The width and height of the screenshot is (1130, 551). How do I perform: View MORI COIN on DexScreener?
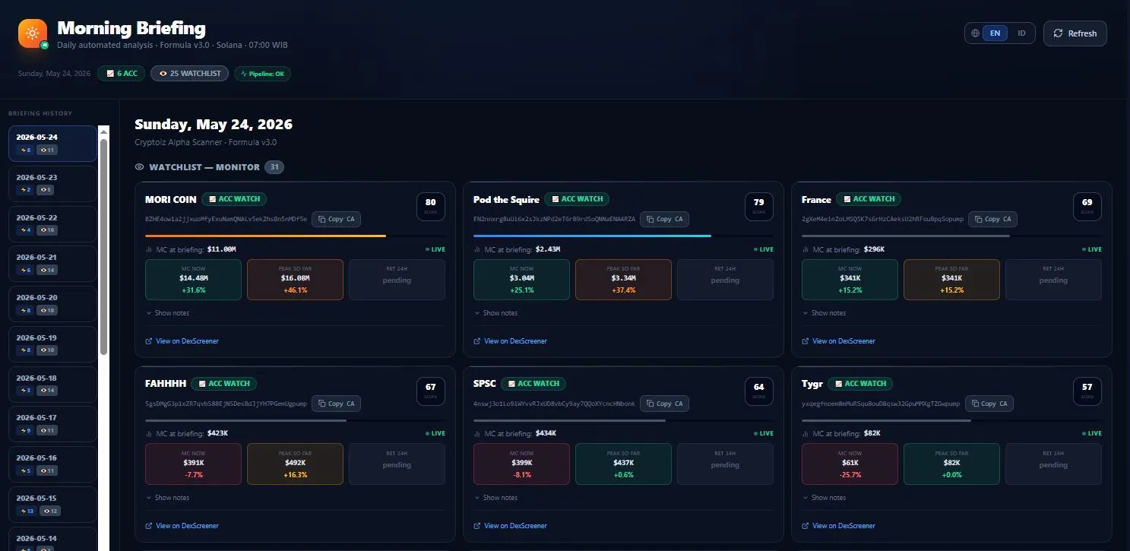182,341
